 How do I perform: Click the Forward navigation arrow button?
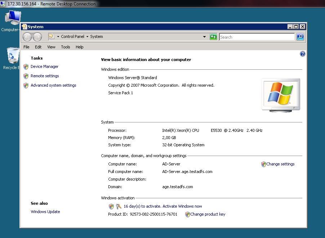(x=37, y=37)
